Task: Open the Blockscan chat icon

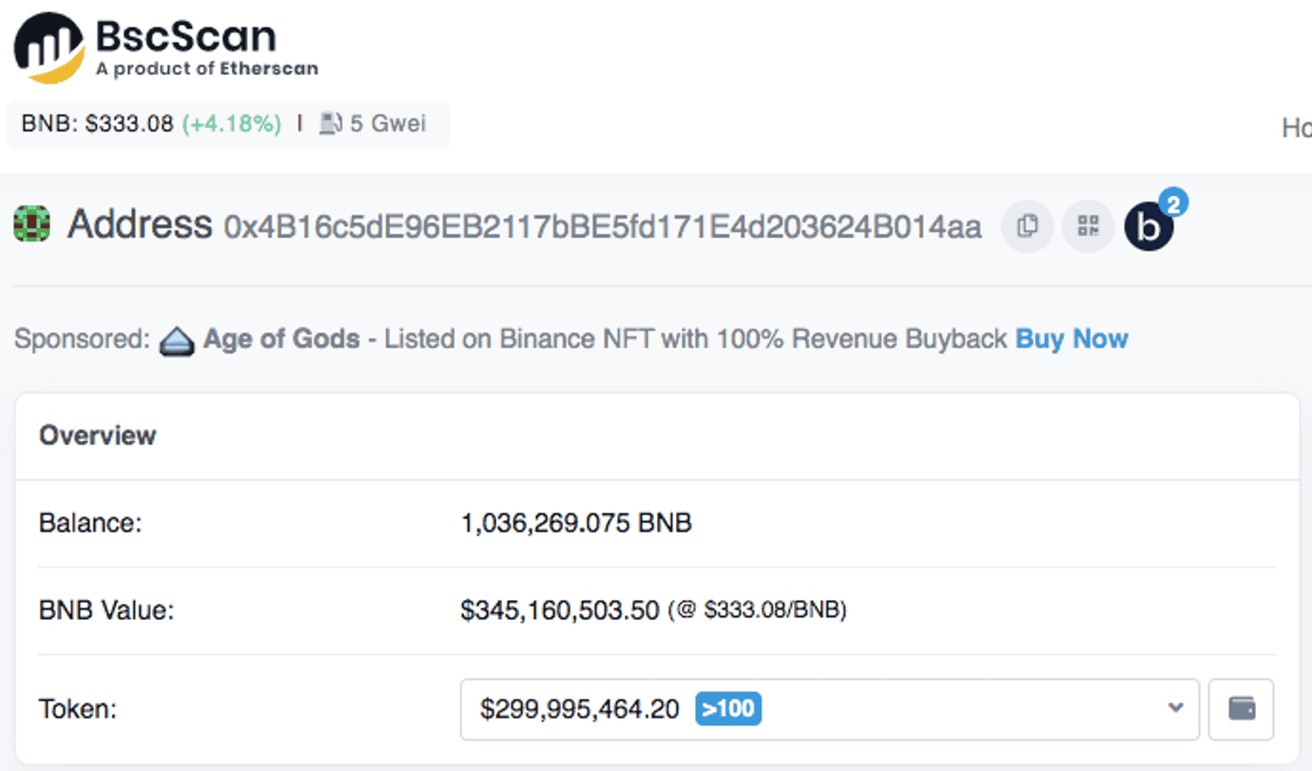Action: tap(1148, 226)
